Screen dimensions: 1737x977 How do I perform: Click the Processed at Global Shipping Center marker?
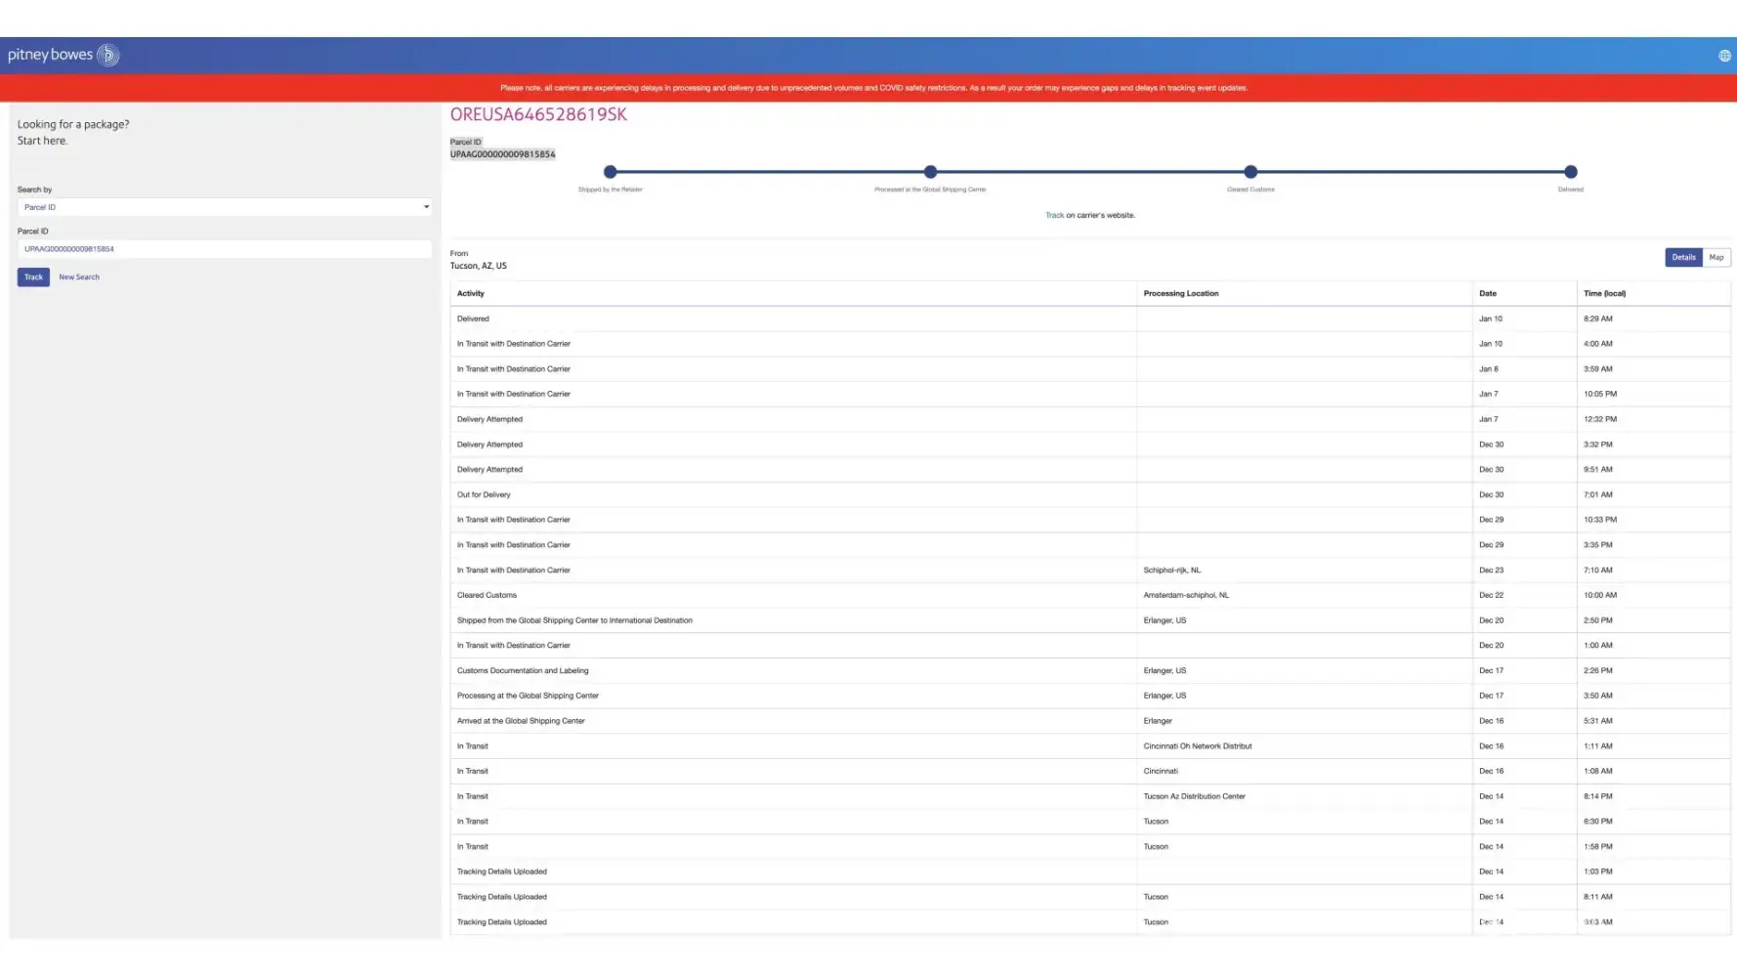930,172
